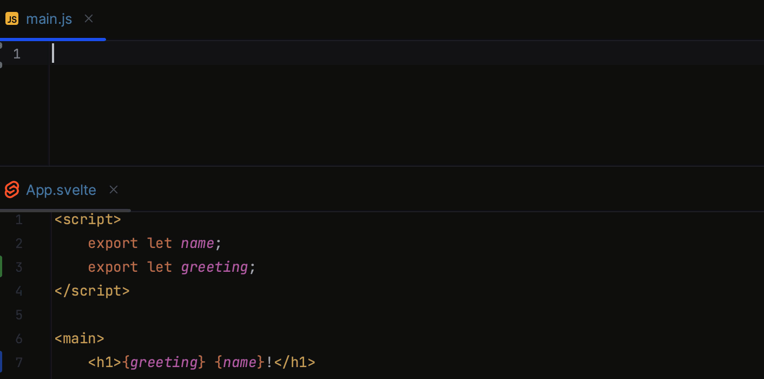Close the main.js tab

coord(88,18)
